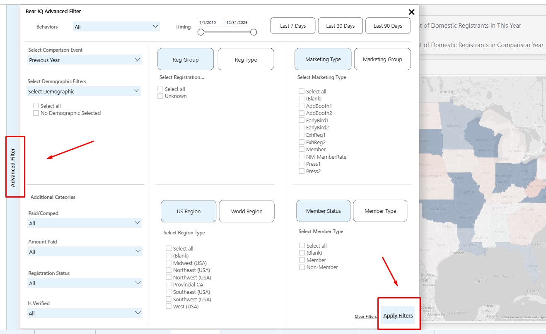Open the Registration Status dropdown
This screenshot has height=334, width=546.
coord(85,283)
